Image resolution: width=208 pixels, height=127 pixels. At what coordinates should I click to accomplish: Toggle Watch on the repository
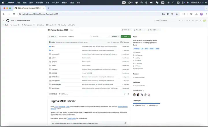tap(125, 30)
